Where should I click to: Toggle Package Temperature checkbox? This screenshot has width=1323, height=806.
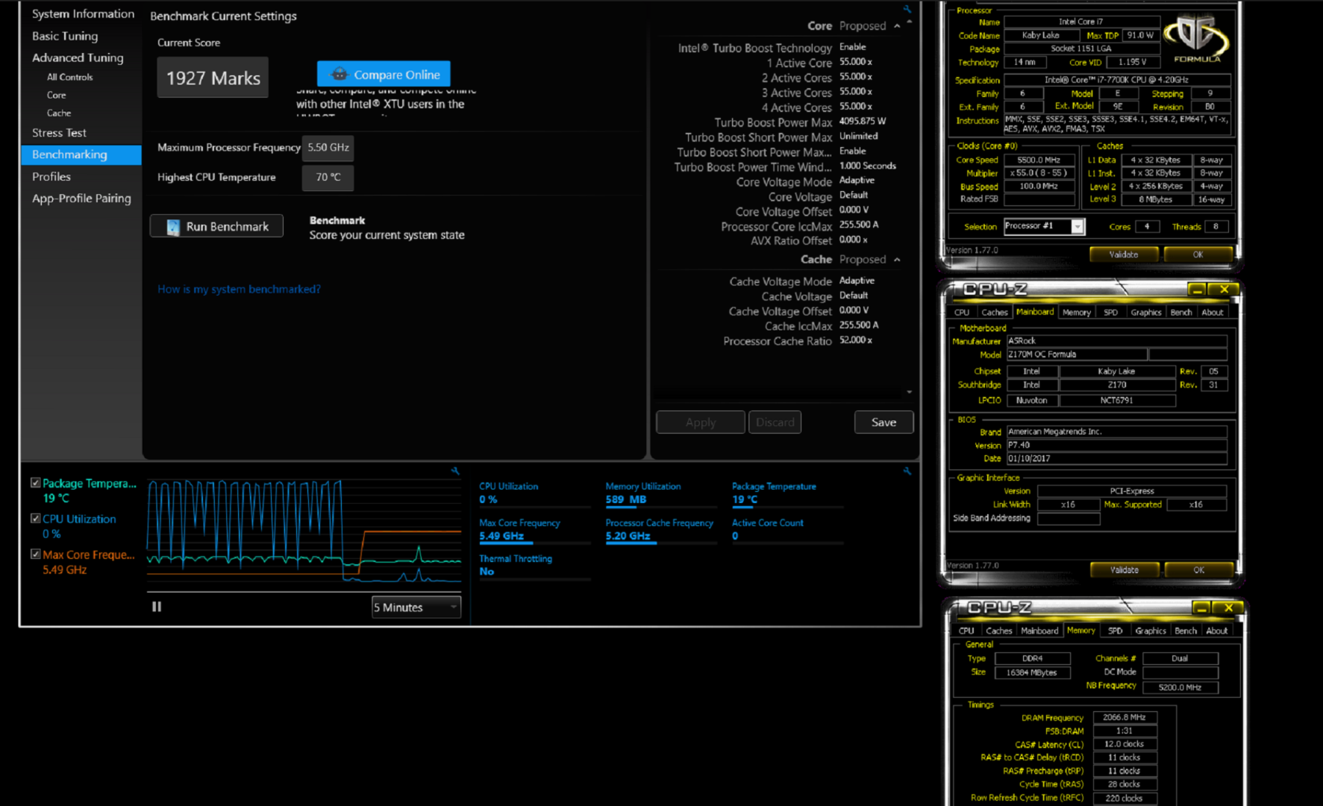click(x=35, y=483)
